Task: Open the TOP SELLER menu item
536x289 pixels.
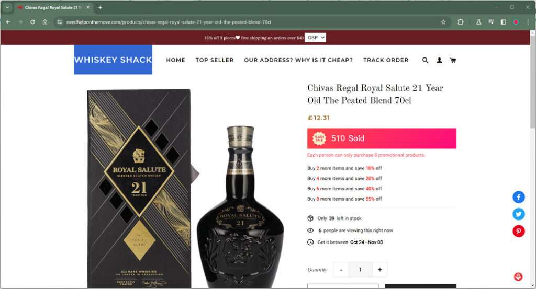Action: (215, 60)
